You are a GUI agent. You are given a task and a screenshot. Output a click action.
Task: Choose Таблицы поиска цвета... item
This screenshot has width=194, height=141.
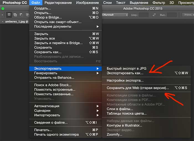[146, 114]
